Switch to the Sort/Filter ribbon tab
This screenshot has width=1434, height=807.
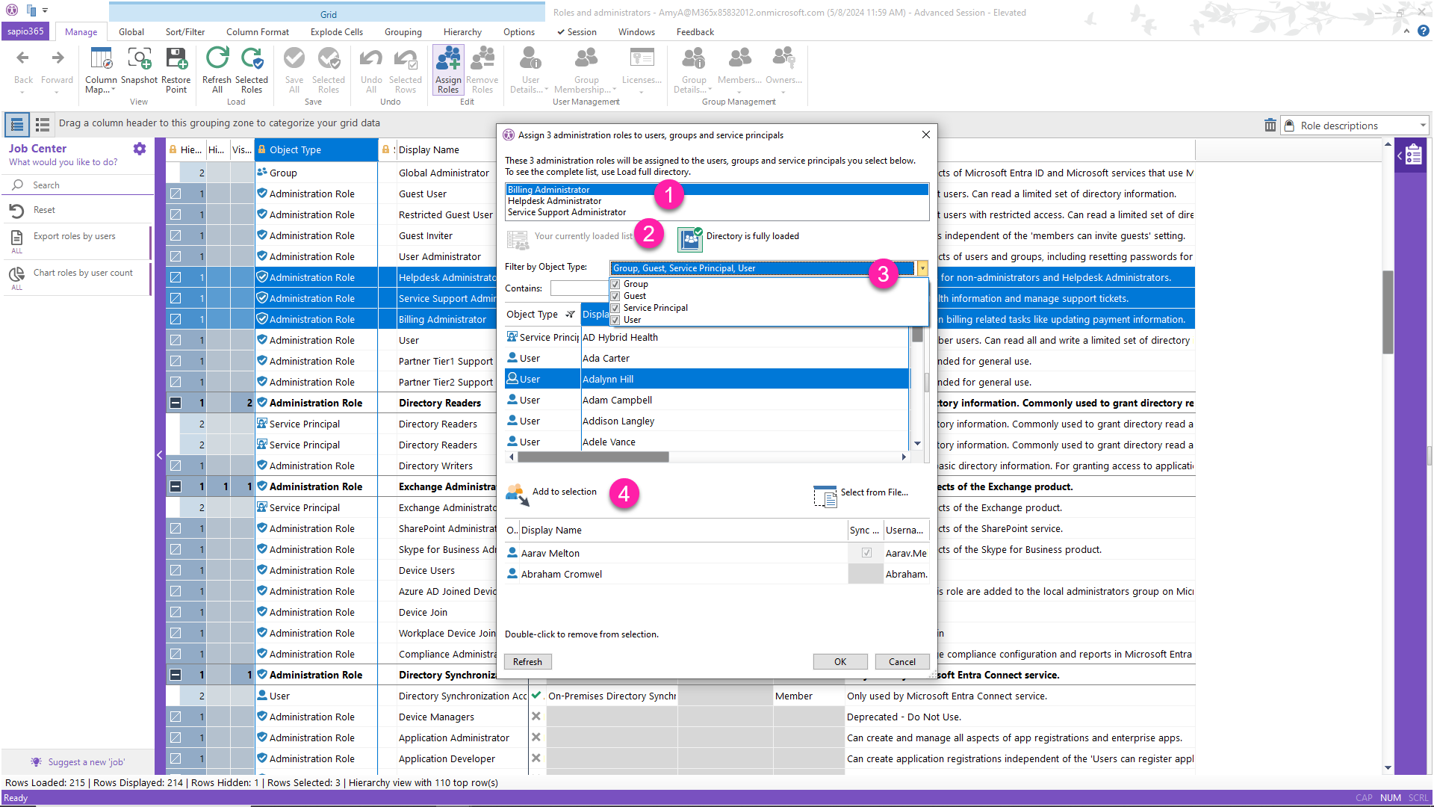point(184,32)
